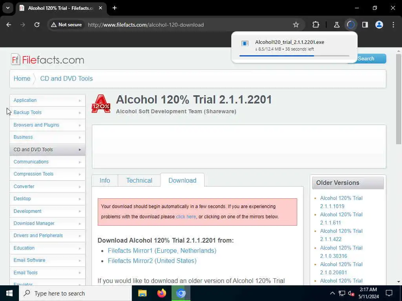Screen dimensions: 402x301
Task: Open Browsers and Plugins category
Action: (x=48, y=125)
